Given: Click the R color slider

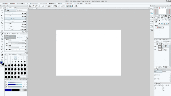Looking at the screenshot, I should [x=15, y=82].
